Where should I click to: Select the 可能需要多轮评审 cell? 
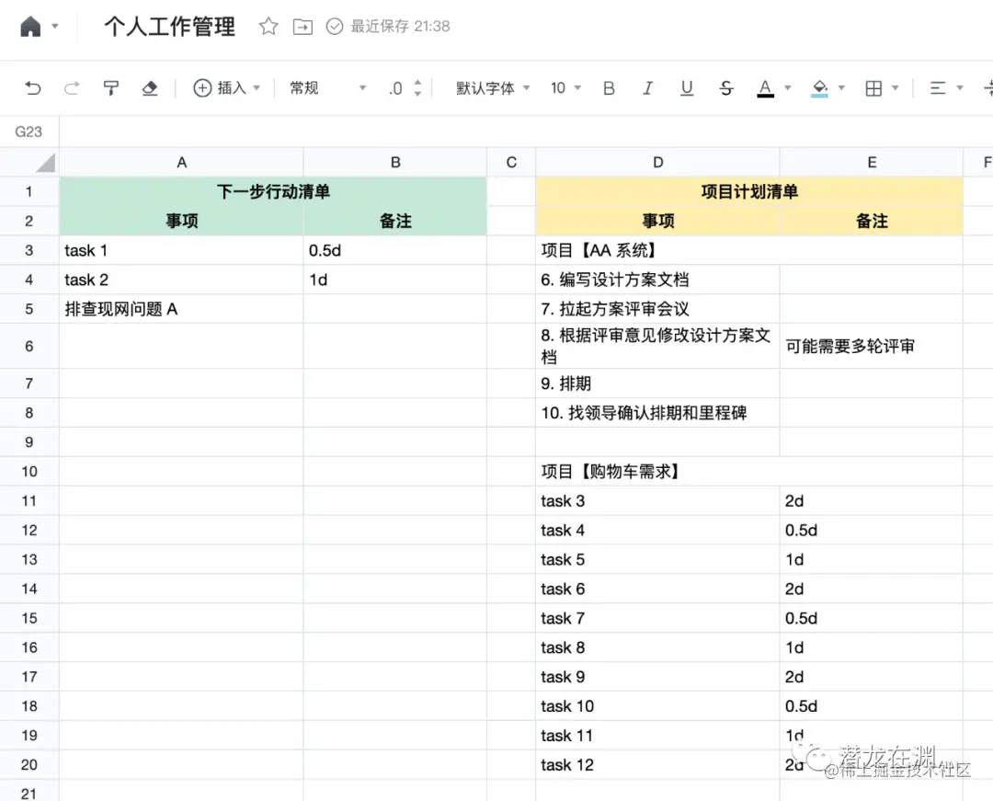[x=872, y=346]
